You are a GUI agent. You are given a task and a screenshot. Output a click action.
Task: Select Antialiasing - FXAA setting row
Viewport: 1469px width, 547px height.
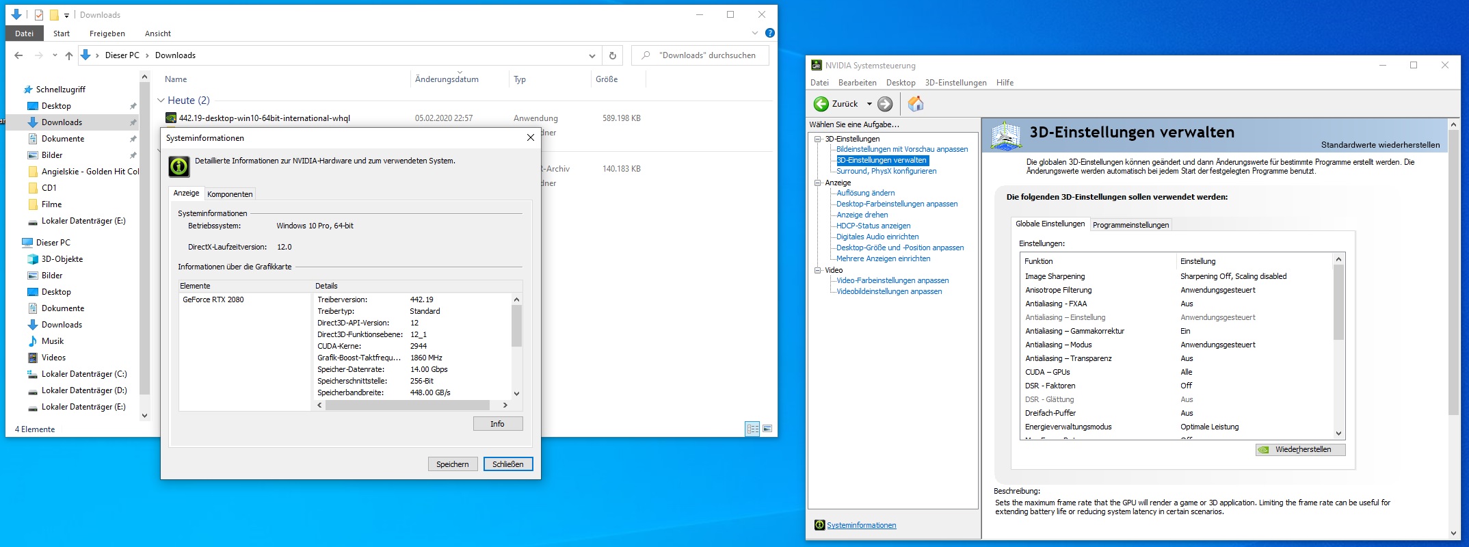click(1176, 304)
